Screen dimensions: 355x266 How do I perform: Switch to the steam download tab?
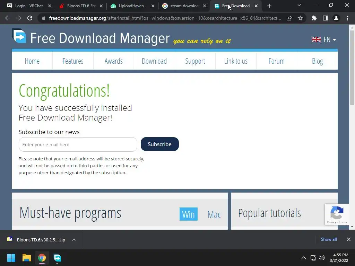click(185, 6)
